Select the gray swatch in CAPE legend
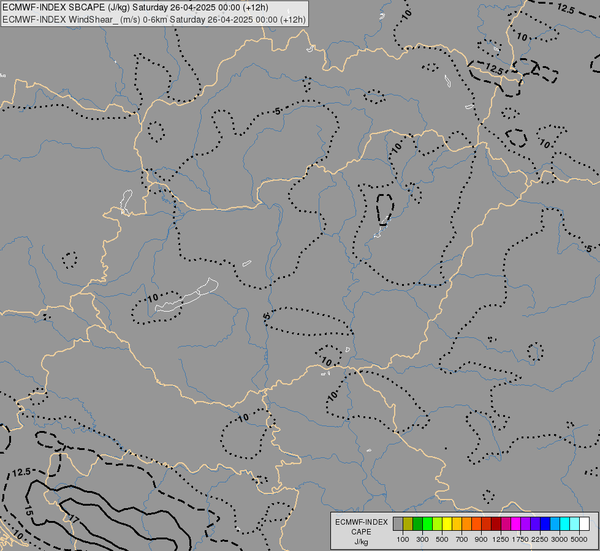This screenshot has width=600, height=551. [x=398, y=524]
